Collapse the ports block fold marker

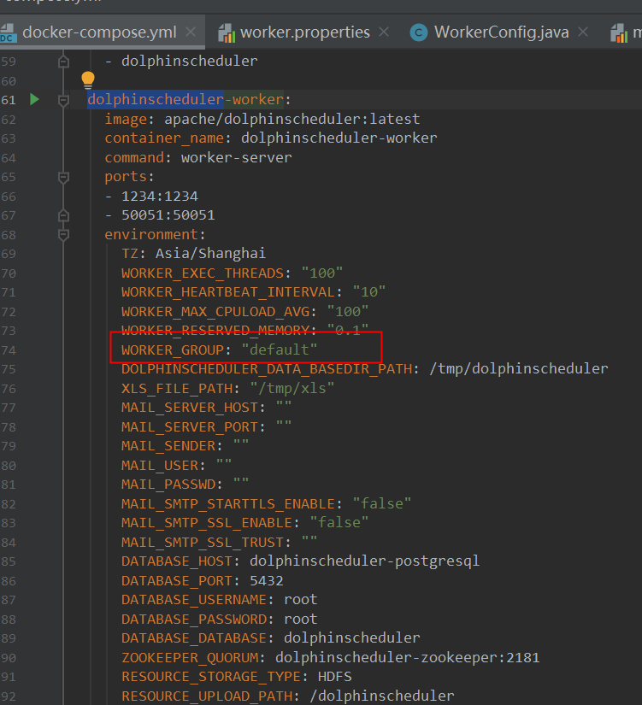pos(63,177)
